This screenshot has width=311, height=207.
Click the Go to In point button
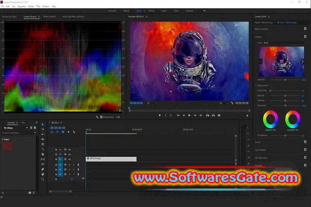click(178, 115)
